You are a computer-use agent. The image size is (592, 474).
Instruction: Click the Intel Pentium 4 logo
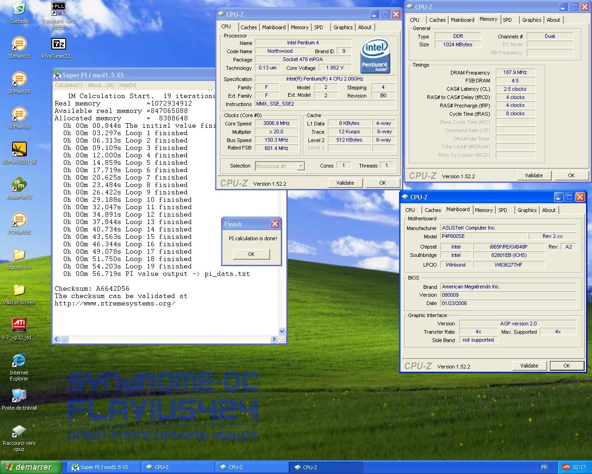coord(375,56)
